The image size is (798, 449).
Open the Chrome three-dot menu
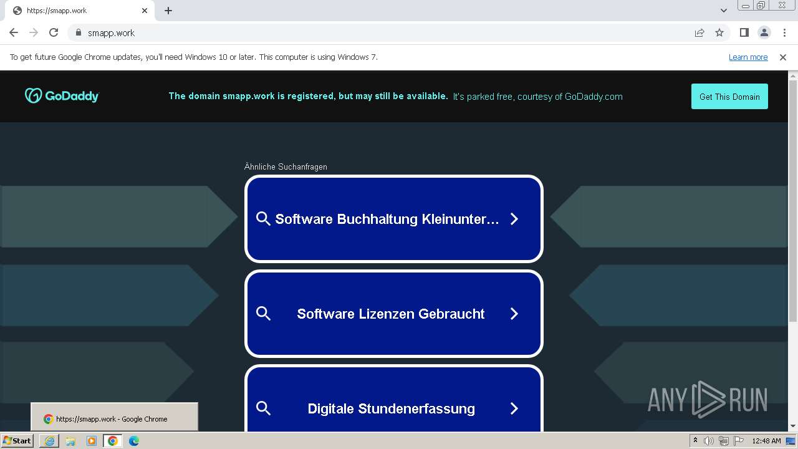pyautogui.click(x=784, y=32)
